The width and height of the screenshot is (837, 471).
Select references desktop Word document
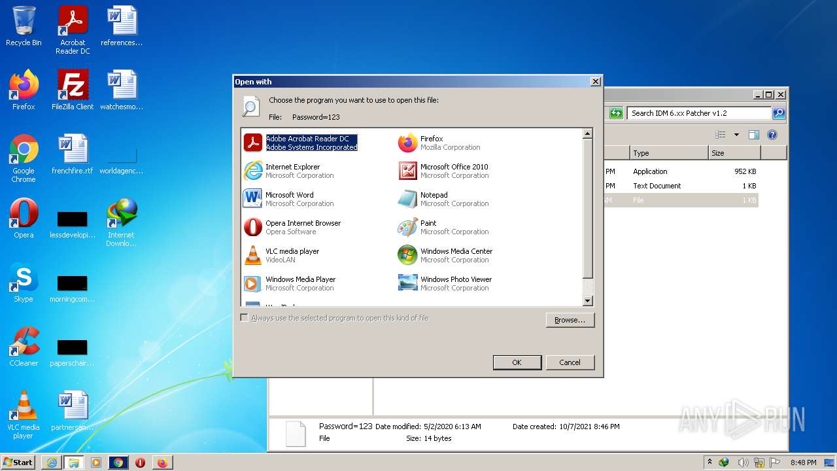[x=122, y=26]
